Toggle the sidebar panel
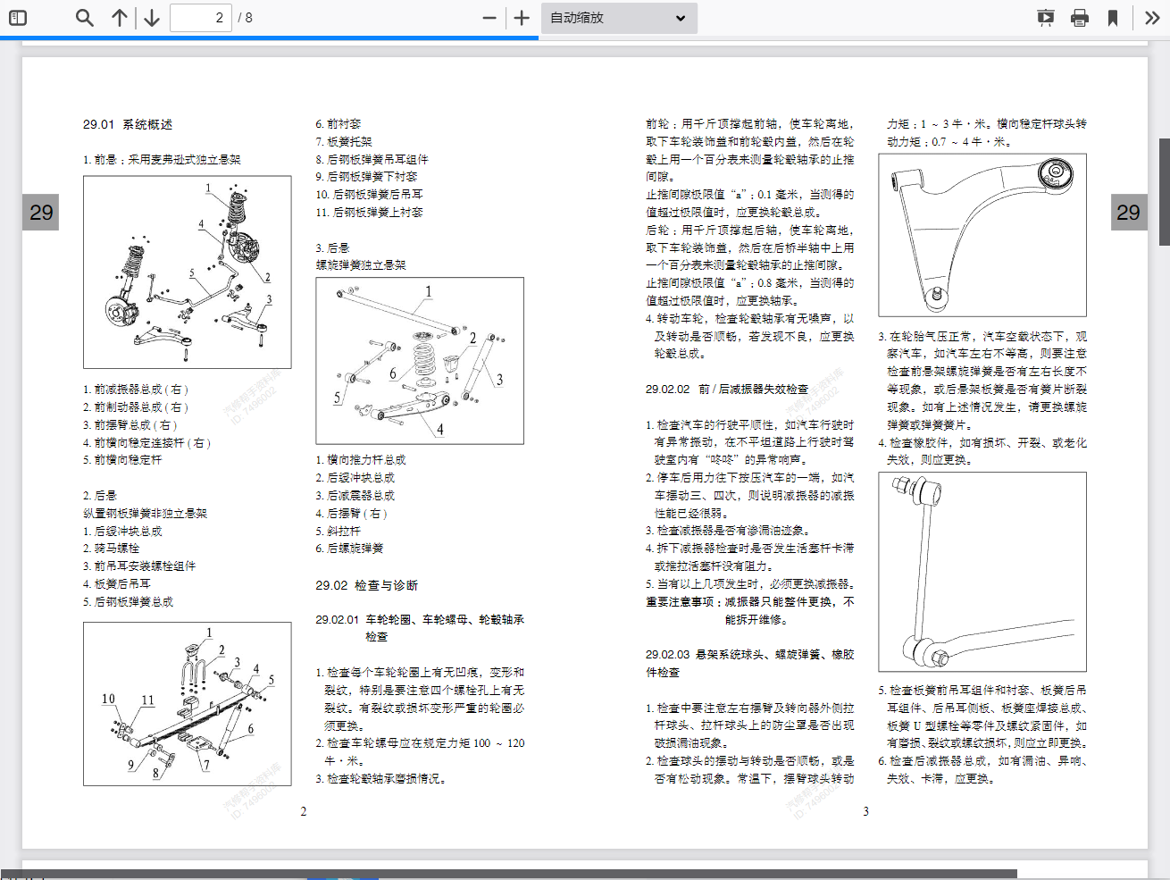1170x880 pixels. 18,18
